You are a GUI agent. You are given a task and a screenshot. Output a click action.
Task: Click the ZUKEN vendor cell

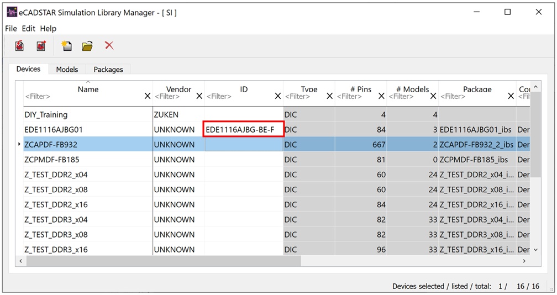click(178, 114)
